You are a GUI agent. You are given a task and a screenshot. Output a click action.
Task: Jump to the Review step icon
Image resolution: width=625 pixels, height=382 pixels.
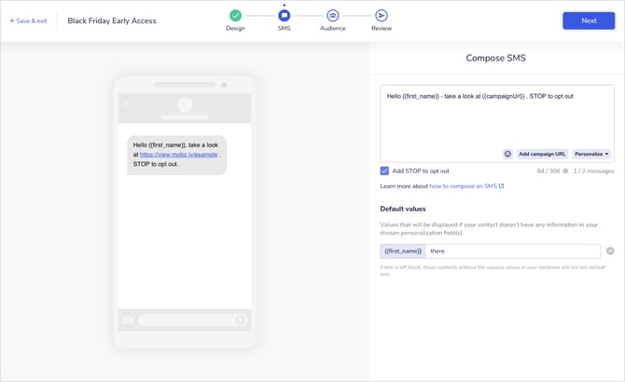381,16
